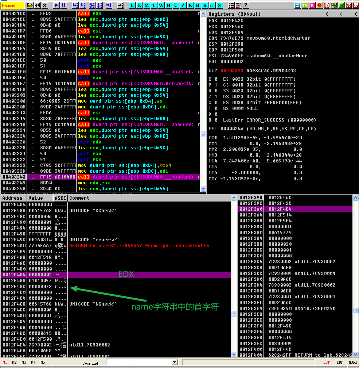Switch to memory tab M4
This screenshot has height=368, width=359.
[x=33, y=362]
